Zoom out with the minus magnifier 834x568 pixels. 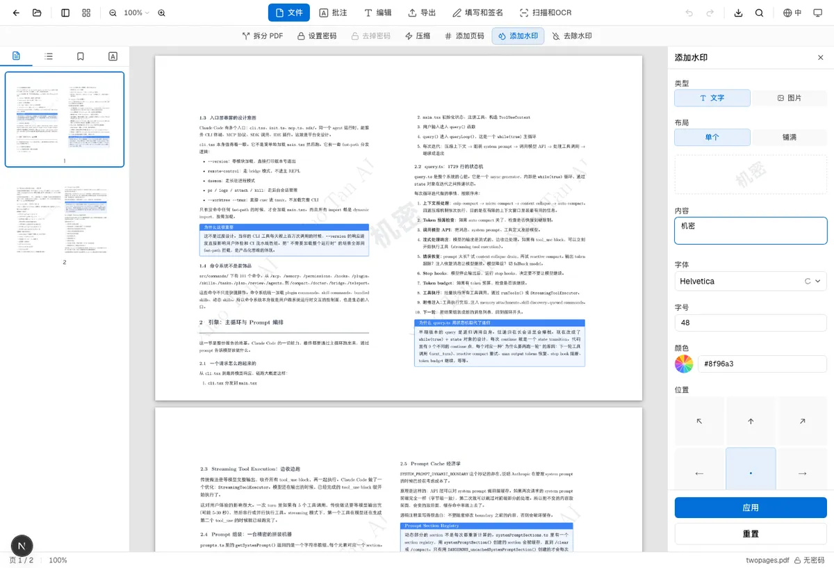pos(113,13)
